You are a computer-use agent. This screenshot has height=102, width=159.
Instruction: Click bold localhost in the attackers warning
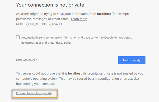point(104,14)
